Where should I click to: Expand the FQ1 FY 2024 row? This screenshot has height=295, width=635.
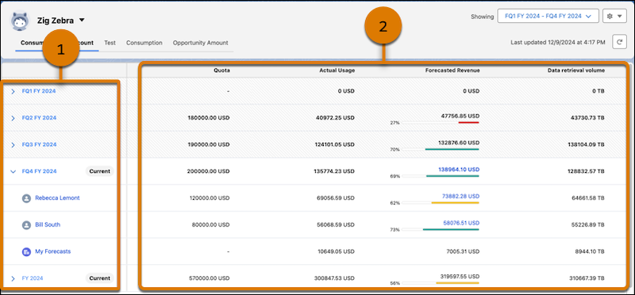13,91
